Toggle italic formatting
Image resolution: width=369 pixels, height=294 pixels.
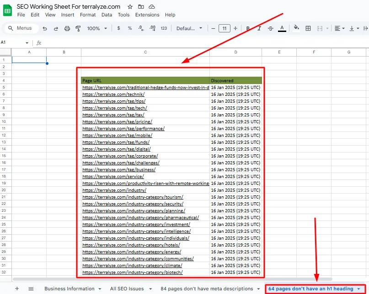point(259,28)
